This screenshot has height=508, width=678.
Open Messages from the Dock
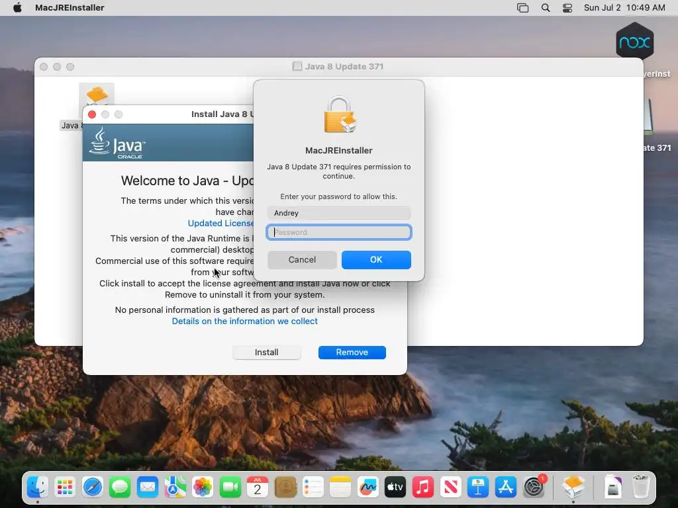tap(121, 487)
